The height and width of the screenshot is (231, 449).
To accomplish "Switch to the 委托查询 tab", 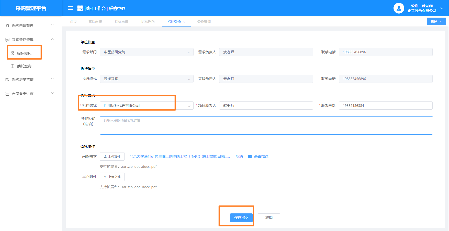I will coord(204,22).
